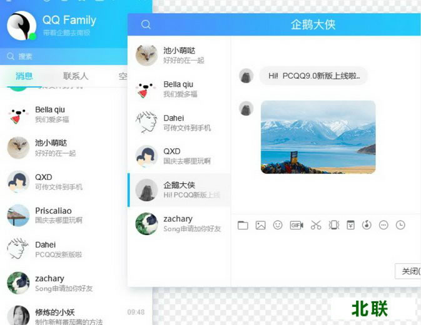Select Dahei in the chat window list

click(179, 123)
